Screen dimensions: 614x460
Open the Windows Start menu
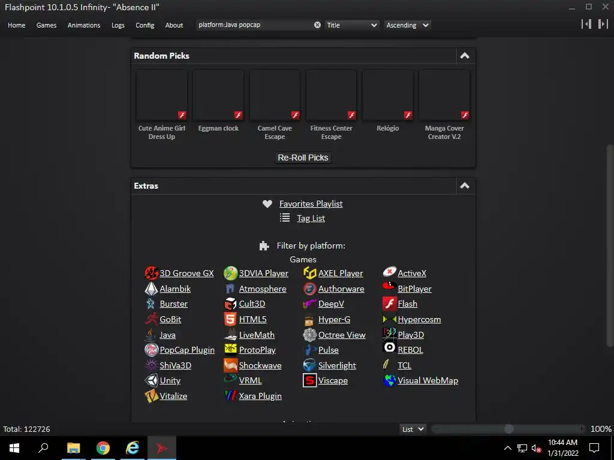(14, 448)
